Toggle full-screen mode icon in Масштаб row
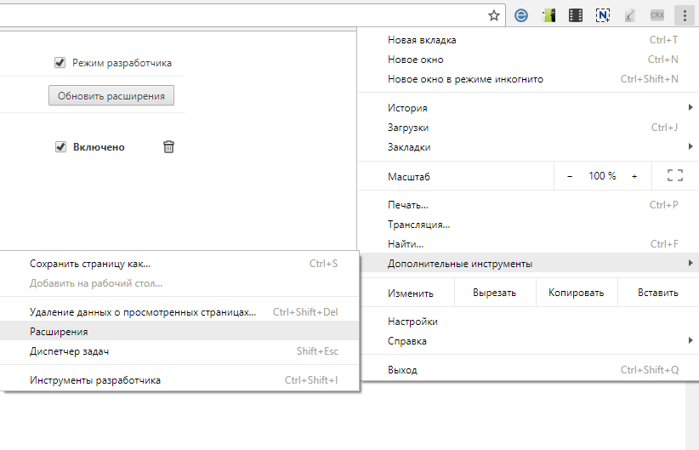This screenshot has height=450, width=699. pyautogui.click(x=675, y=176)
